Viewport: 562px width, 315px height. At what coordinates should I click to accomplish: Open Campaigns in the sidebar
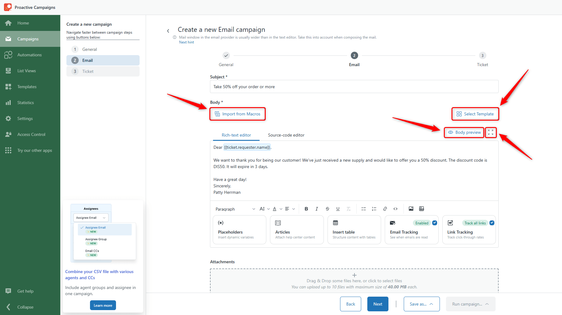(30, 39)
